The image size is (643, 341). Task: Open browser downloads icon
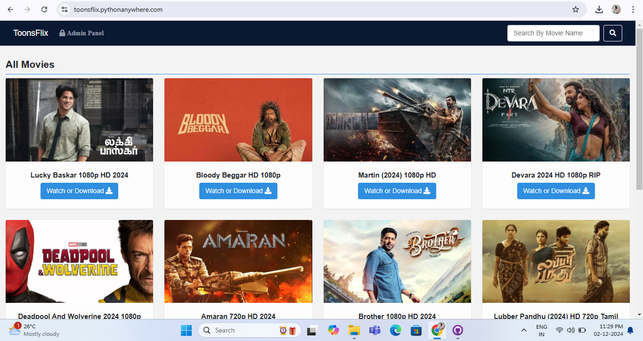[x=599, y=9]
